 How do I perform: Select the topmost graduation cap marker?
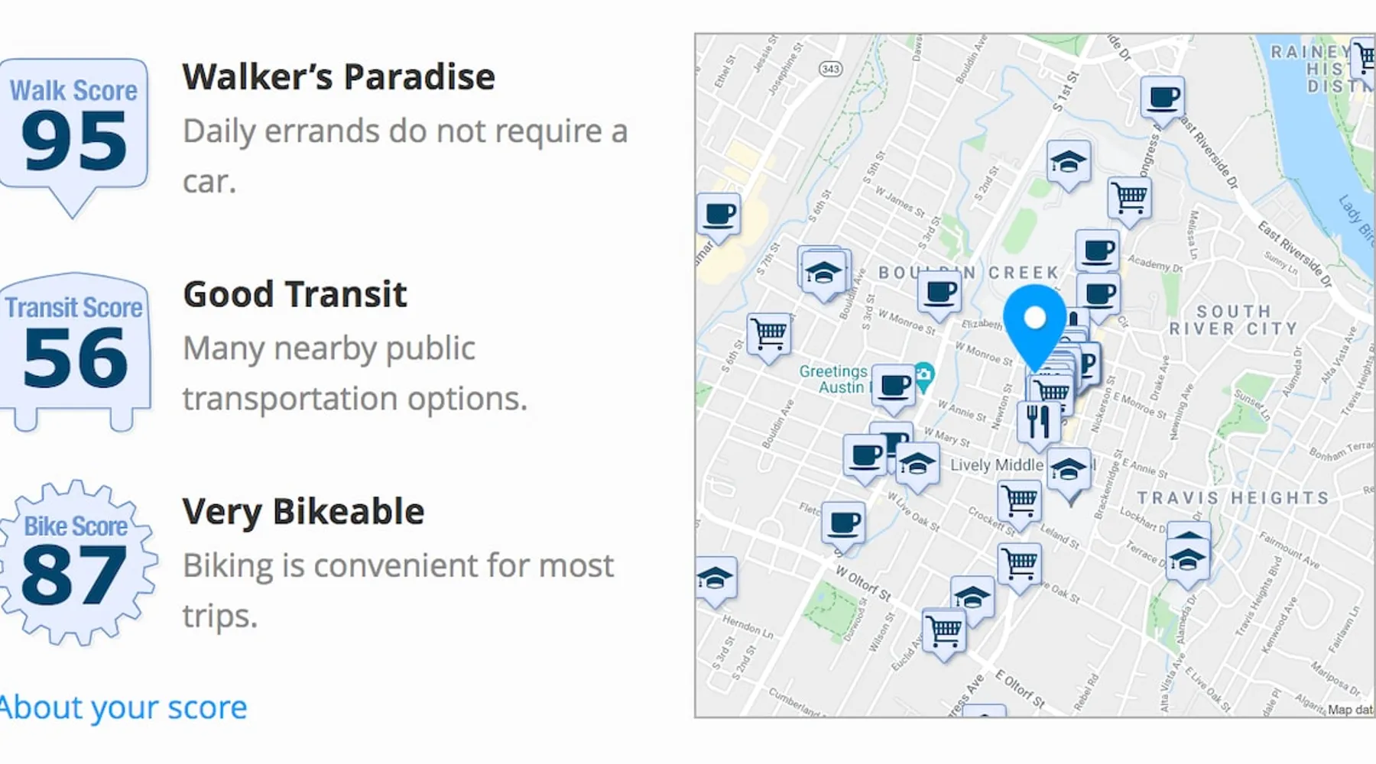click(1068, 162)
